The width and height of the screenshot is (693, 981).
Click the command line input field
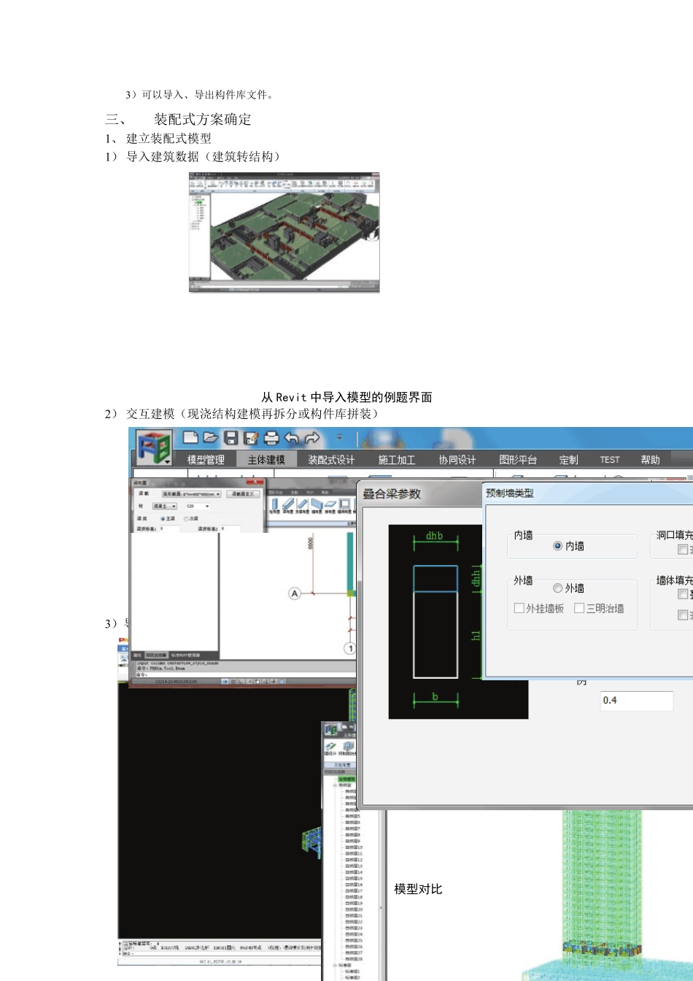245,675
